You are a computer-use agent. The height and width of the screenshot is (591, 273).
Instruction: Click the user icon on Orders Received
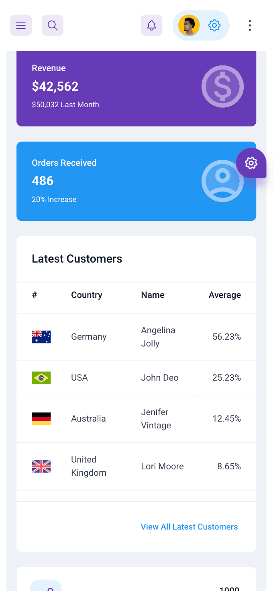(x=222, y=181)
